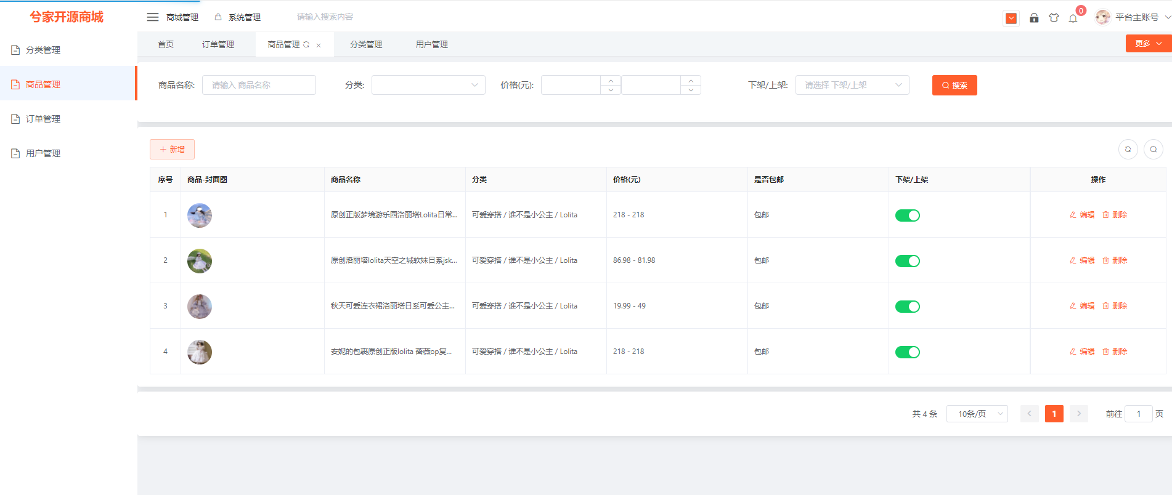Click the red bookmark icon in header

(x=1011, y=18)
